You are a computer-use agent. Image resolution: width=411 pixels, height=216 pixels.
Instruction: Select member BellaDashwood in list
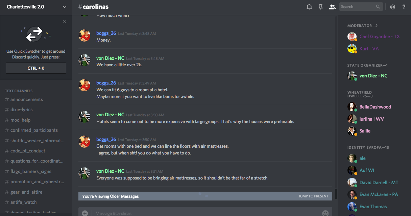click(375, 107)
